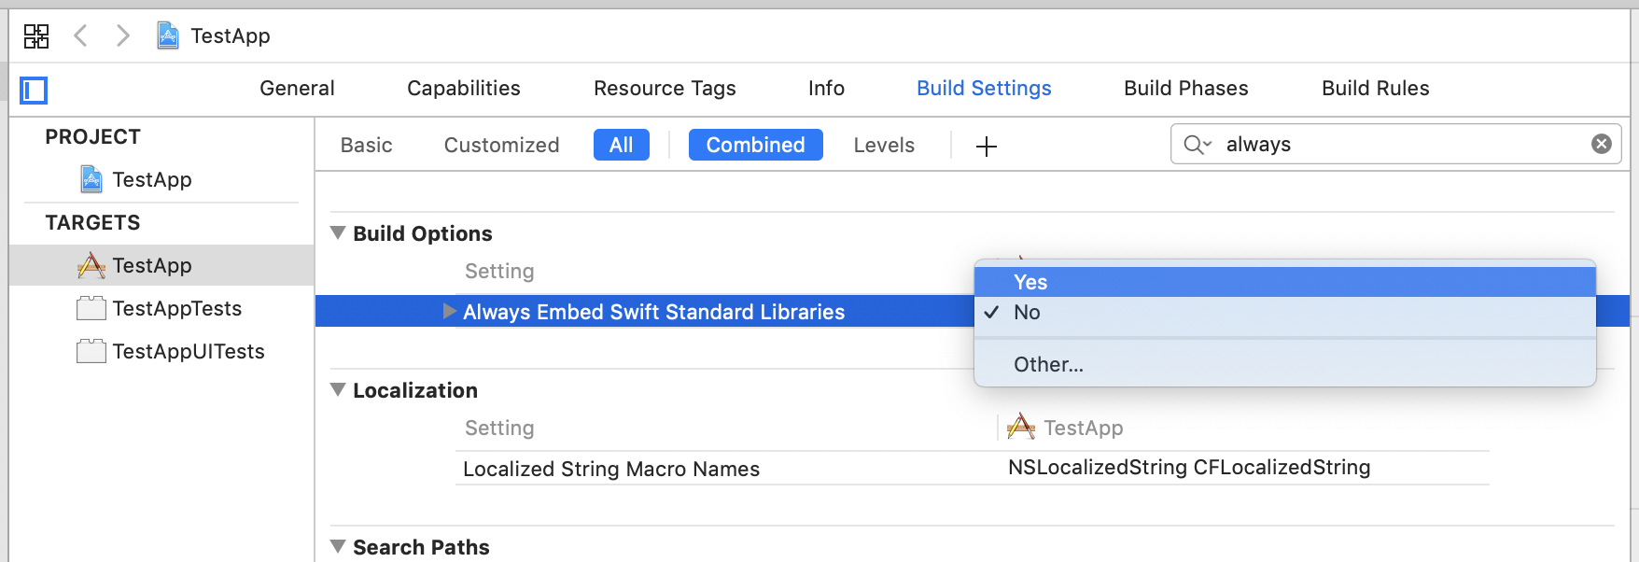
Task: Collapse the Build Options section
Action: tap(338, 233)
